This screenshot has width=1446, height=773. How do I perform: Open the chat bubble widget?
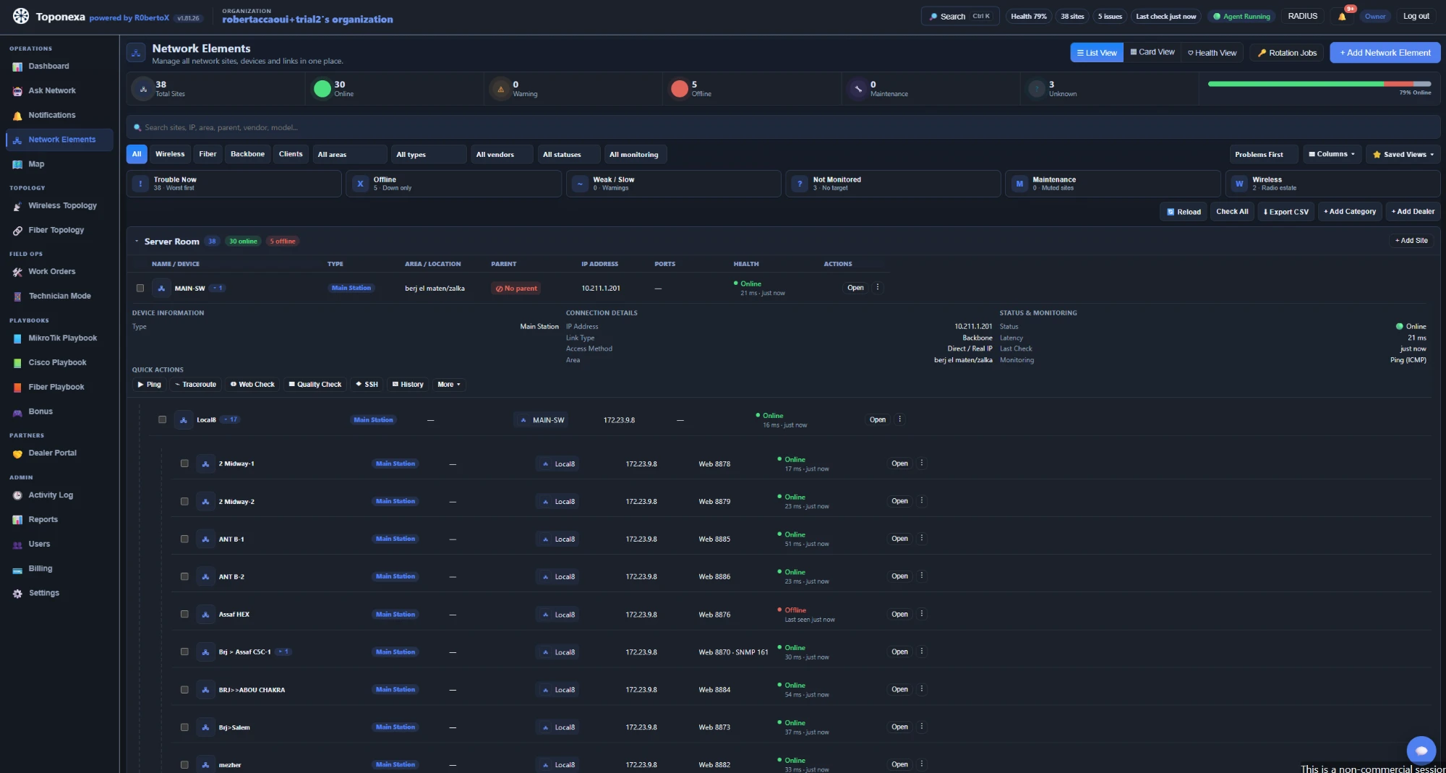pos(1421,751)
